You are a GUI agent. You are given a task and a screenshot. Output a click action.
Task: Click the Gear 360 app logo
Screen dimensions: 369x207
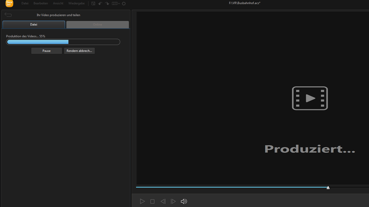coord(10,3)
